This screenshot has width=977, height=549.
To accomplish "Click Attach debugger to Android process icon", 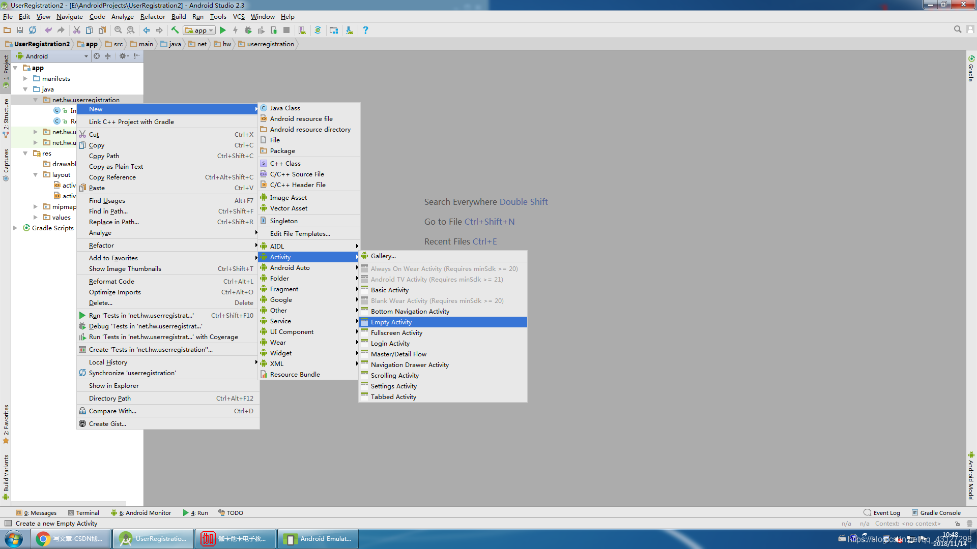I will (x=274, y=30).
